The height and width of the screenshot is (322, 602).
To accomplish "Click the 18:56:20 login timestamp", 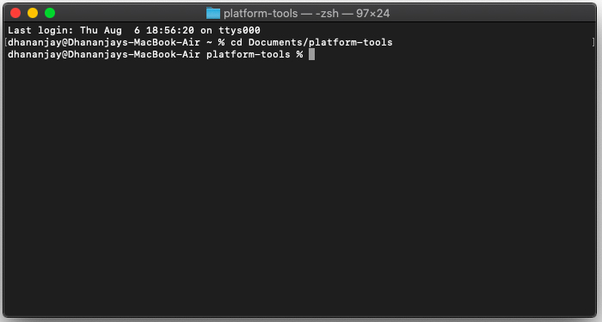I will point(170,30).
